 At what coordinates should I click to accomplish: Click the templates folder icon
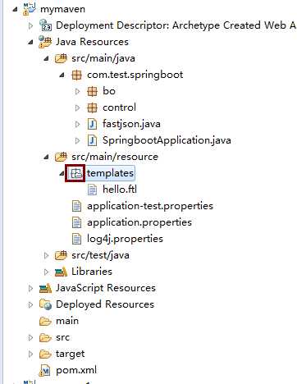pos(76,173)
